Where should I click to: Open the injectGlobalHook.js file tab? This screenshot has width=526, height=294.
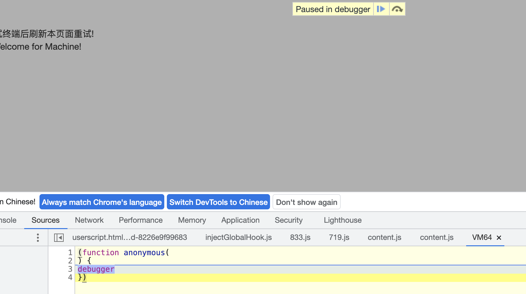point(238,237)
